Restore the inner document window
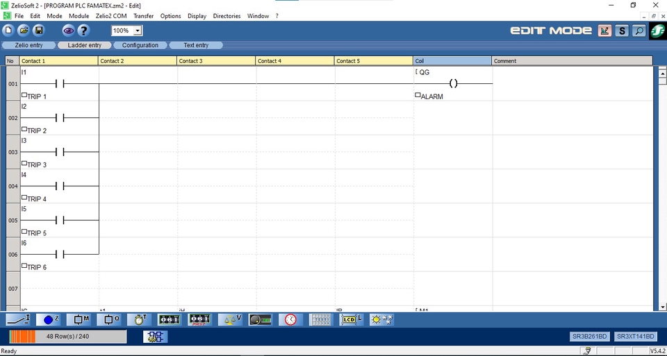The width and height of the screenshot is (667, 356). coord(653,16)
